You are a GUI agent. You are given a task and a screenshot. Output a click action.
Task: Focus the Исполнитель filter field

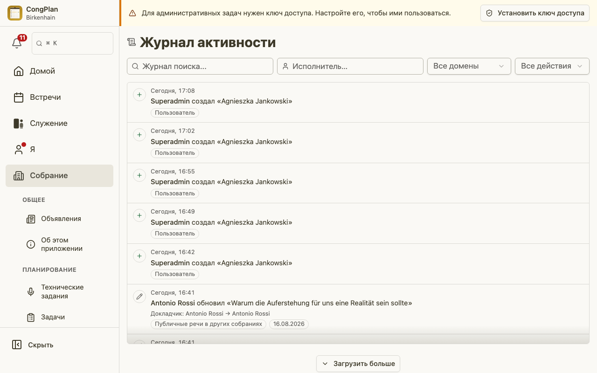[350, 66]
